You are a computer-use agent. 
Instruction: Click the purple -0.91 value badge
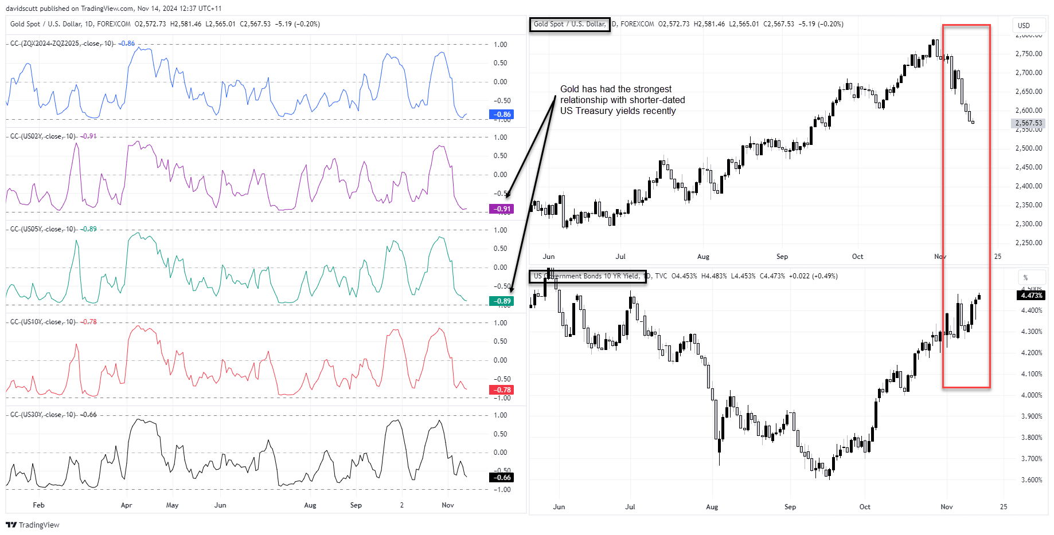pos(502,209)
